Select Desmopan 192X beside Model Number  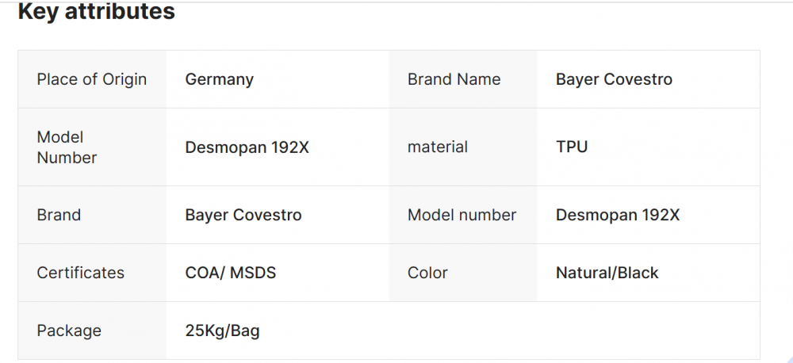tap(247, 147)
